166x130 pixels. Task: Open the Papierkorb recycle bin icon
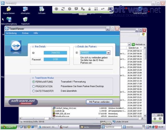25,21
